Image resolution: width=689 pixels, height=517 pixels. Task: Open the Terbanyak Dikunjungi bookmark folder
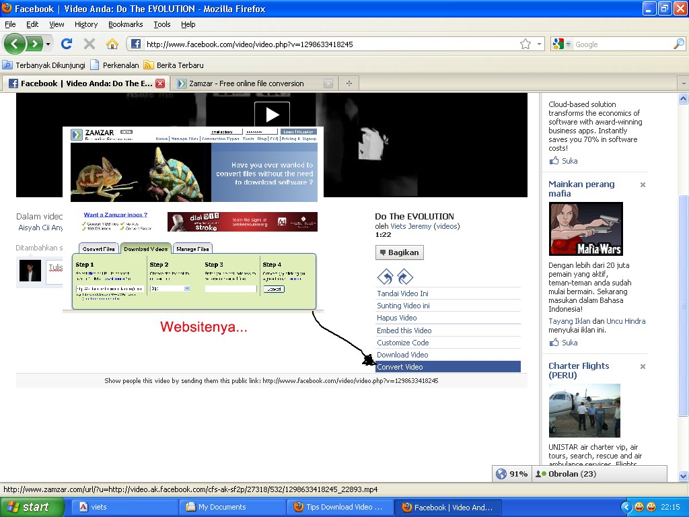pos(44,65)
